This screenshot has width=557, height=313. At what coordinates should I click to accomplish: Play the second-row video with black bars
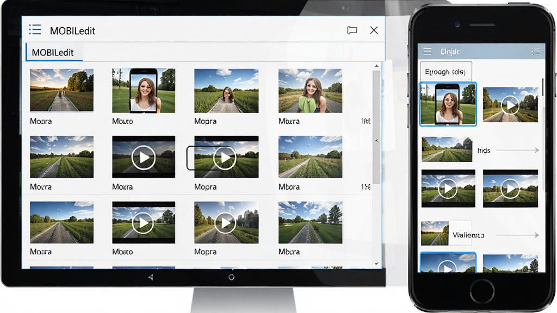(144, 157)
